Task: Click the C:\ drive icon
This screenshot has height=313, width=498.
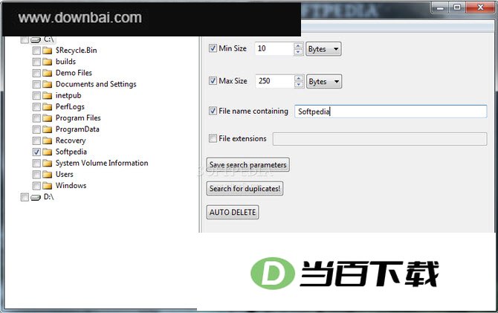Action: coord(36,39)
